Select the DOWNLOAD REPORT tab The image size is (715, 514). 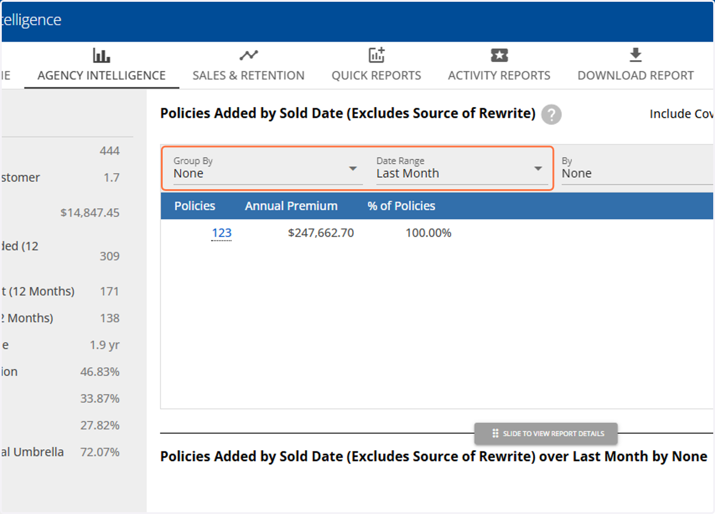(636, 76)
